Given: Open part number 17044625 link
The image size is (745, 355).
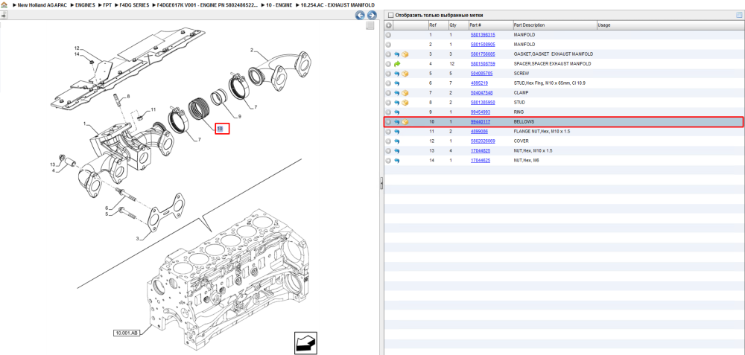Looking at the screenshot, I should pyautogui.click(x=481, y=161).
